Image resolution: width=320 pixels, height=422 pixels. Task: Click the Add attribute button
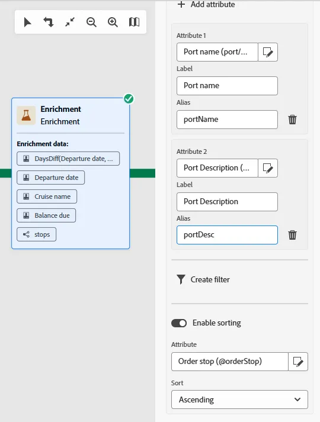(206, 5)
